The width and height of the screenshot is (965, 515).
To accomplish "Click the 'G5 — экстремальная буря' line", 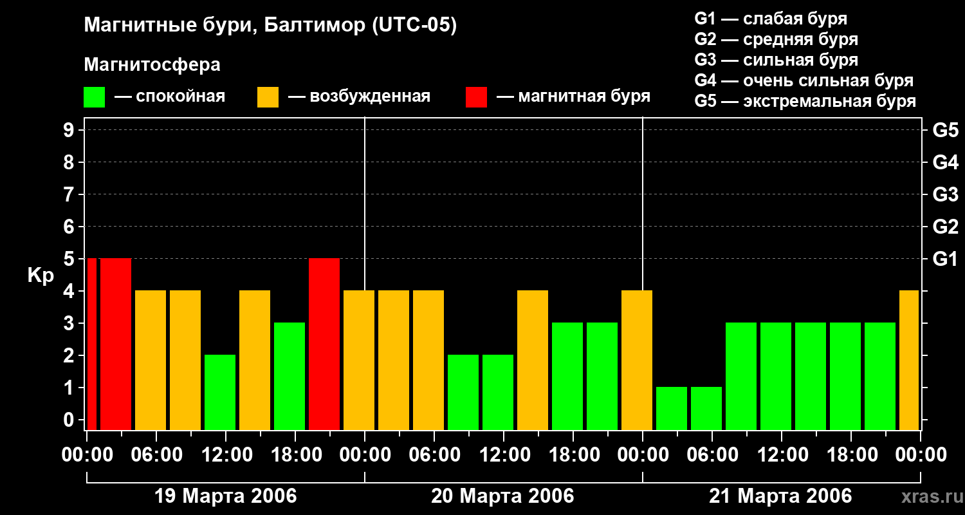I will point(805,101).
